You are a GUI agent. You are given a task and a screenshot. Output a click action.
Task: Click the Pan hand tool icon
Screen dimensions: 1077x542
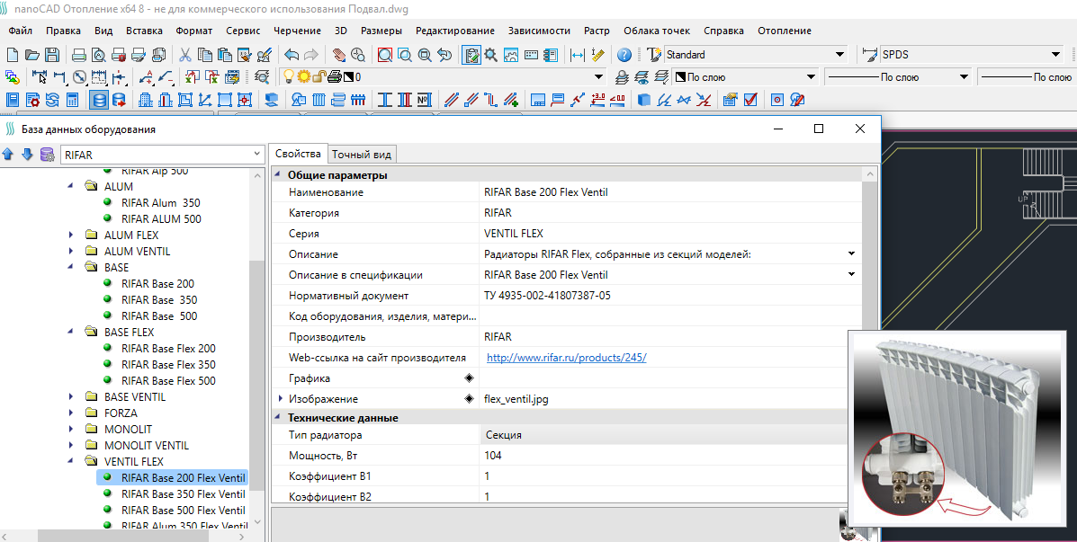click(340, 55)
